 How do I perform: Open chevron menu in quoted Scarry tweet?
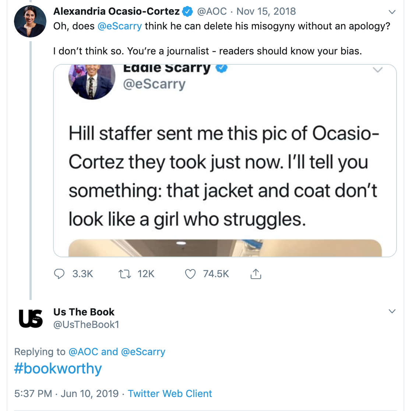378,70
